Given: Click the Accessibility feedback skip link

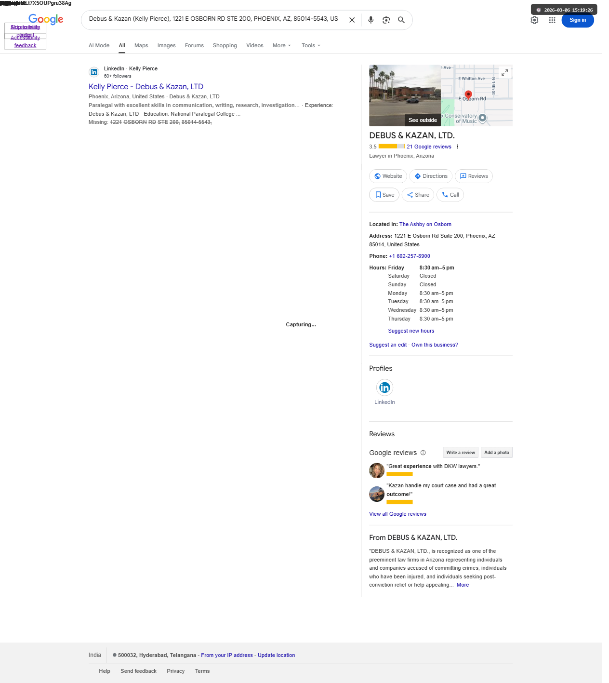Looking at the screenshot, I should point(25,41).
